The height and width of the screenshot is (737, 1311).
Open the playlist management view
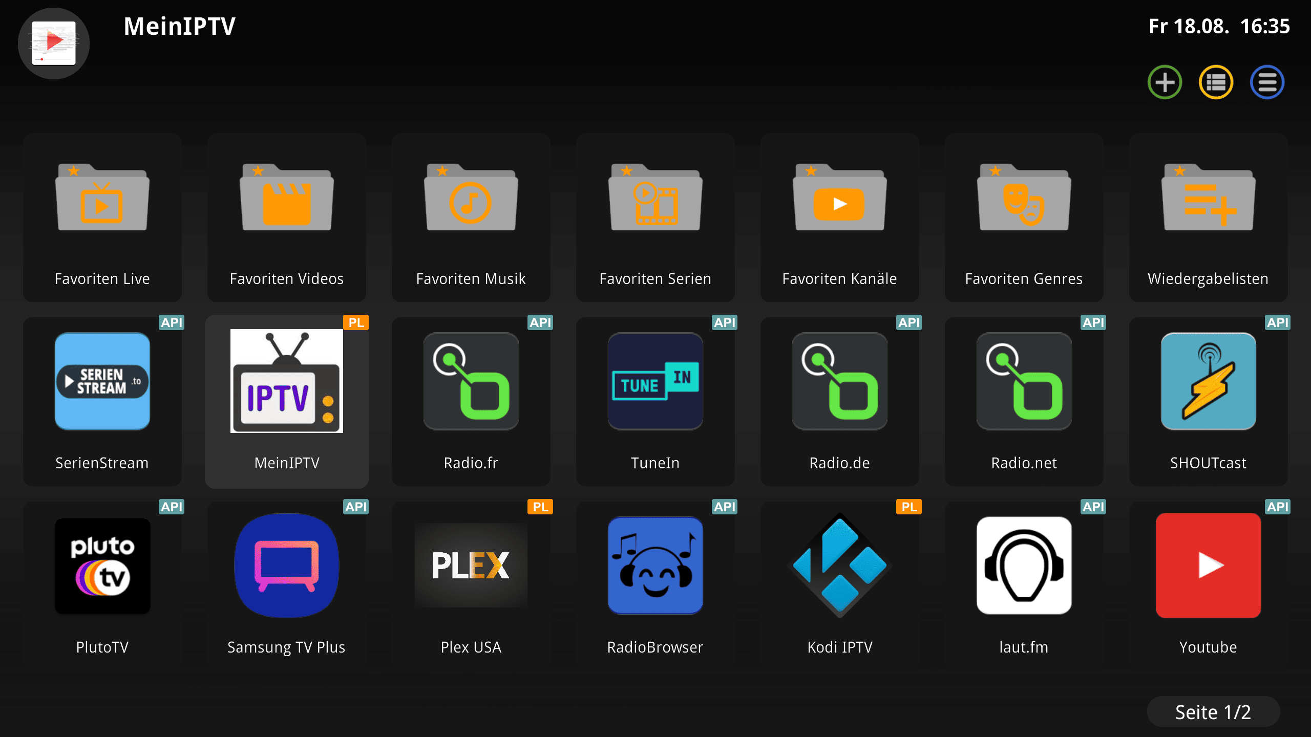tap(1216, 81)
